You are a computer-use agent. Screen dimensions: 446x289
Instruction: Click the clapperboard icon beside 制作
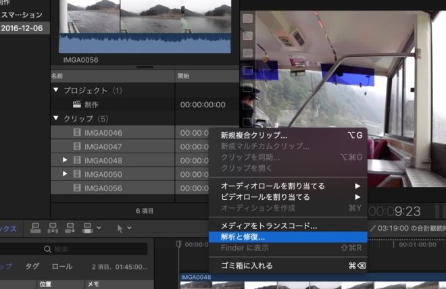pyautogui.click(x=76, y=105)
